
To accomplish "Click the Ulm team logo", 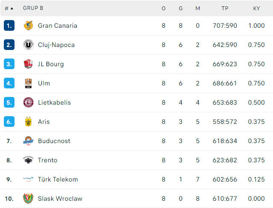I will (x=28, y=83).
